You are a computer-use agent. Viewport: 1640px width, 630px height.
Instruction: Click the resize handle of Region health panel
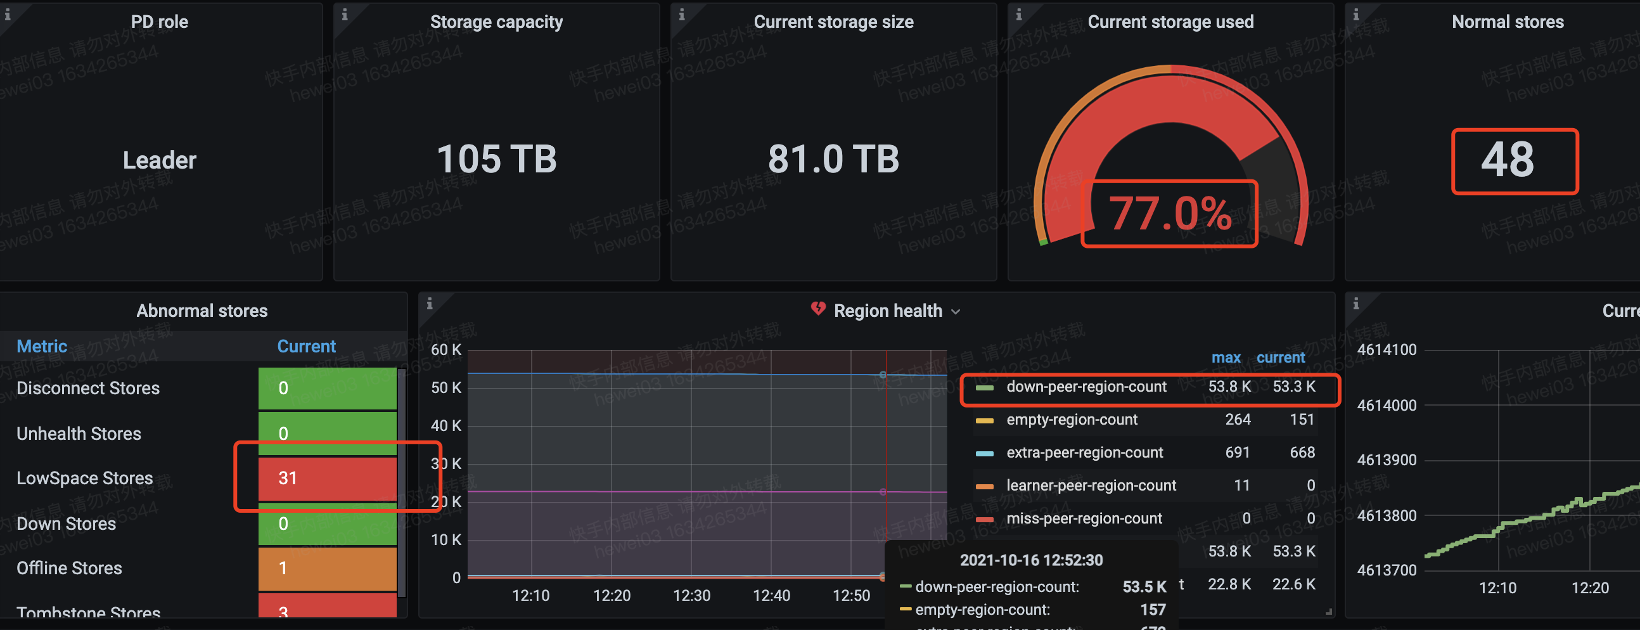(x=1328, y=612)
